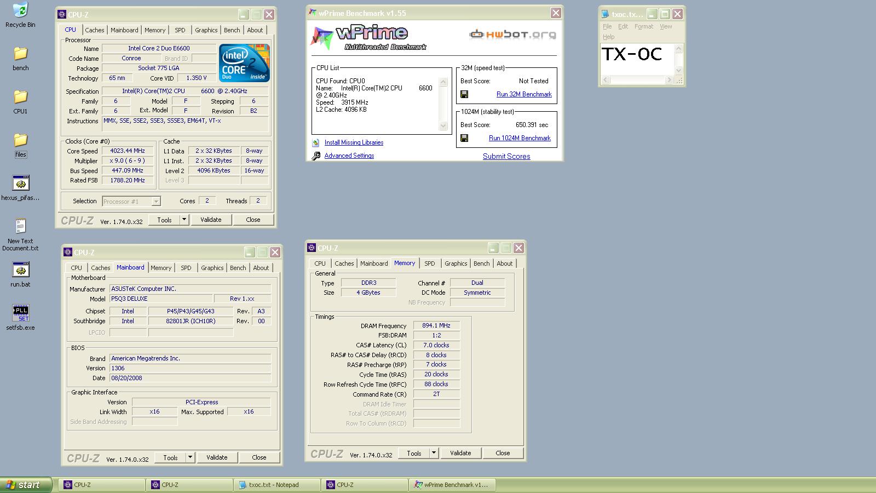Switch to SPD tab in the CPU window
The width and height of the screenshot is (876, 493).
click(x=180, y=30)
